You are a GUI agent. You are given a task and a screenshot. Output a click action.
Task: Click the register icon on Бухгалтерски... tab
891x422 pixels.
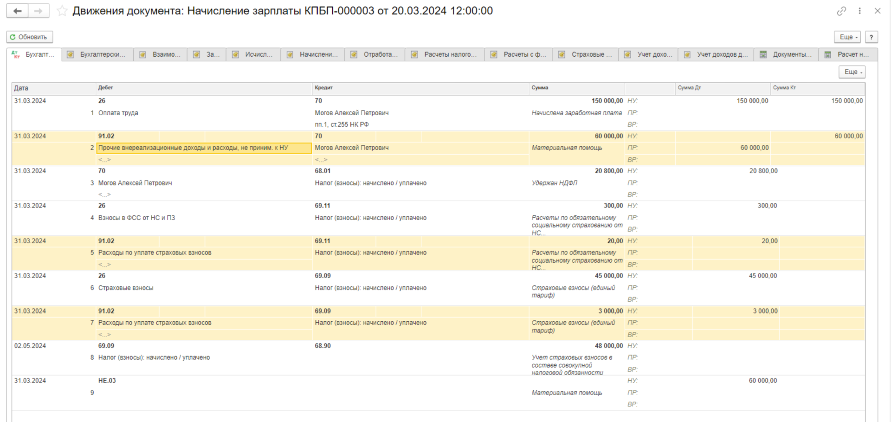(x=71, y=55)
